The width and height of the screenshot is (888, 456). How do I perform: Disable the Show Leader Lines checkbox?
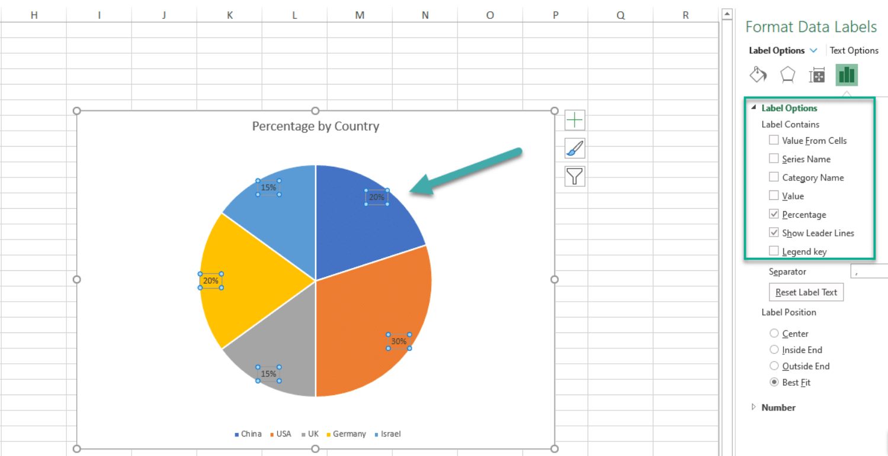pos(774,232)
